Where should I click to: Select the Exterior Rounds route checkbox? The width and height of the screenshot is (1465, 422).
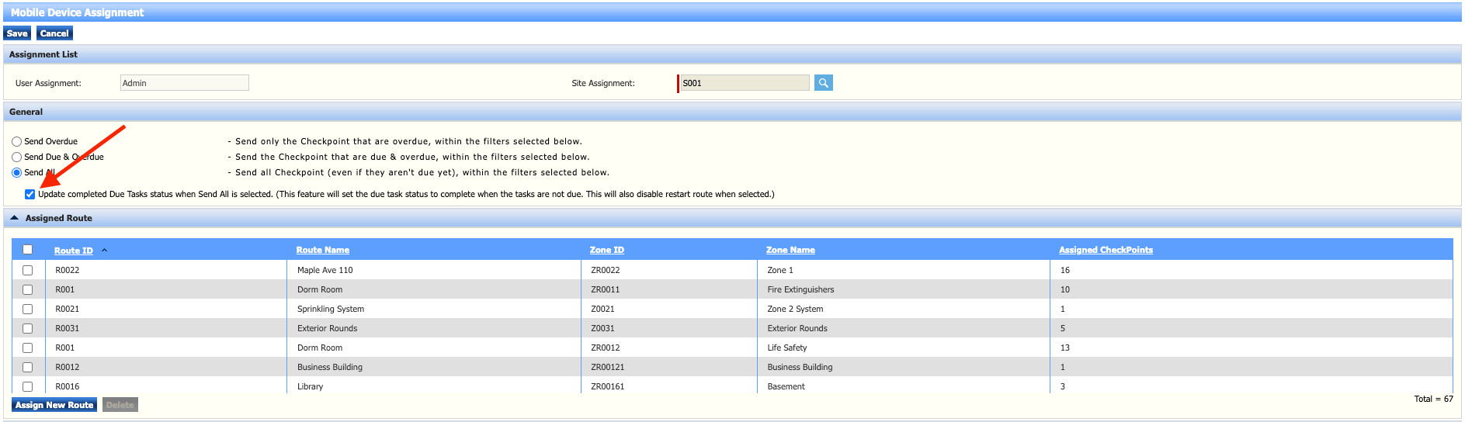point(28,329)
